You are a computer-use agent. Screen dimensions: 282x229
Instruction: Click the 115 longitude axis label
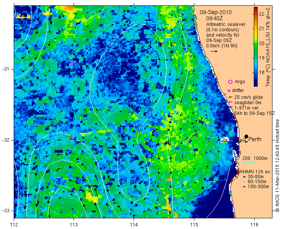pos(194,225)
